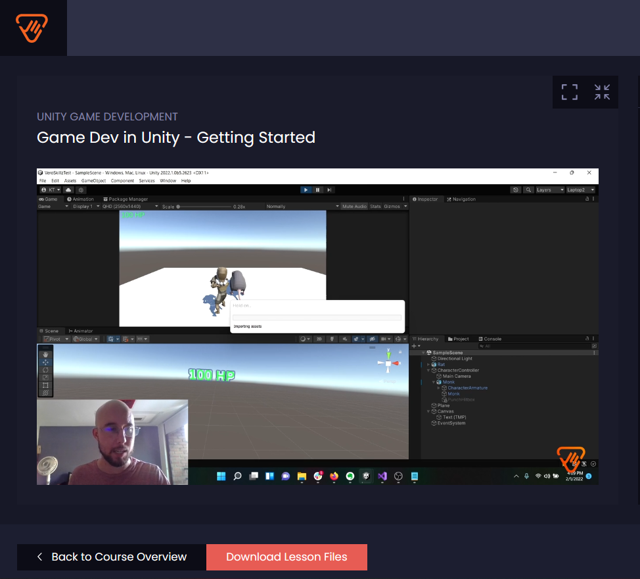Click the search magnifier icon in Unity toolbar
This screenshot has height=579, width=640.
(528, 190)
